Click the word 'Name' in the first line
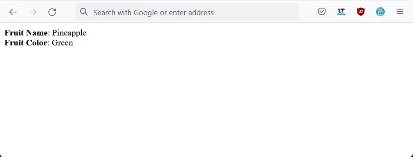The image size is (413, 157). click(37, 33)
